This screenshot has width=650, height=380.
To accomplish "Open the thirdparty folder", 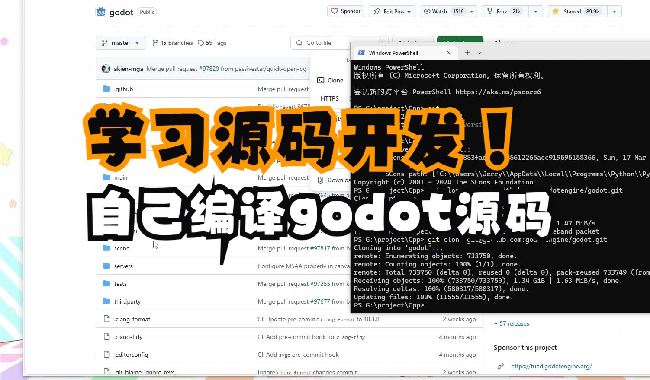I will (x=127, y=301).
